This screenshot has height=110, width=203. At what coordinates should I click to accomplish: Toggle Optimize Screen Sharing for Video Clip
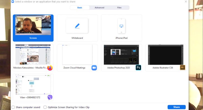click(45, 107)
